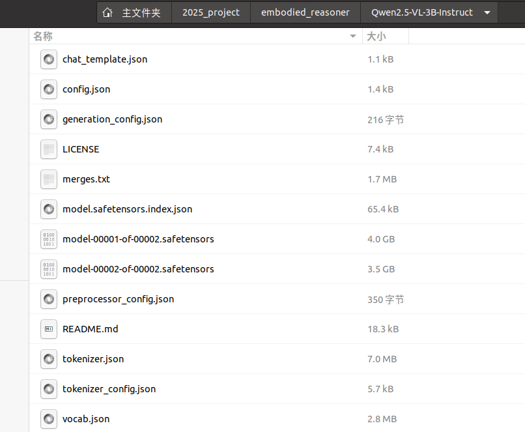Click the 216 字节 size value
Viewport: 525px width, 432px height.
pyautogui.click(x=386, y=119)
